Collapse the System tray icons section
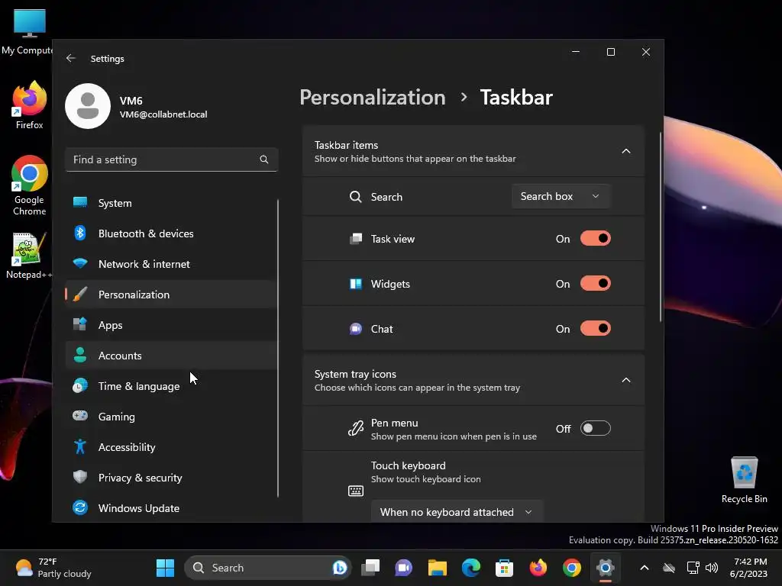 pos(626,380)
